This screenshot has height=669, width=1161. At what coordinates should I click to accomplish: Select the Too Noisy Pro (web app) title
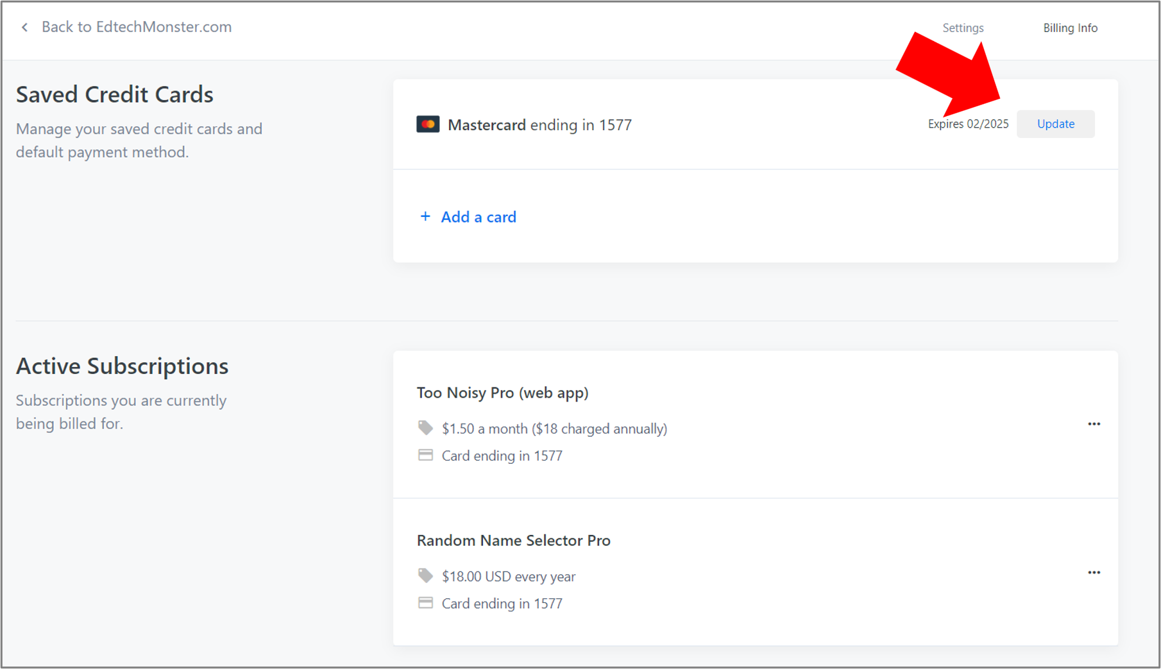point(503,393)
